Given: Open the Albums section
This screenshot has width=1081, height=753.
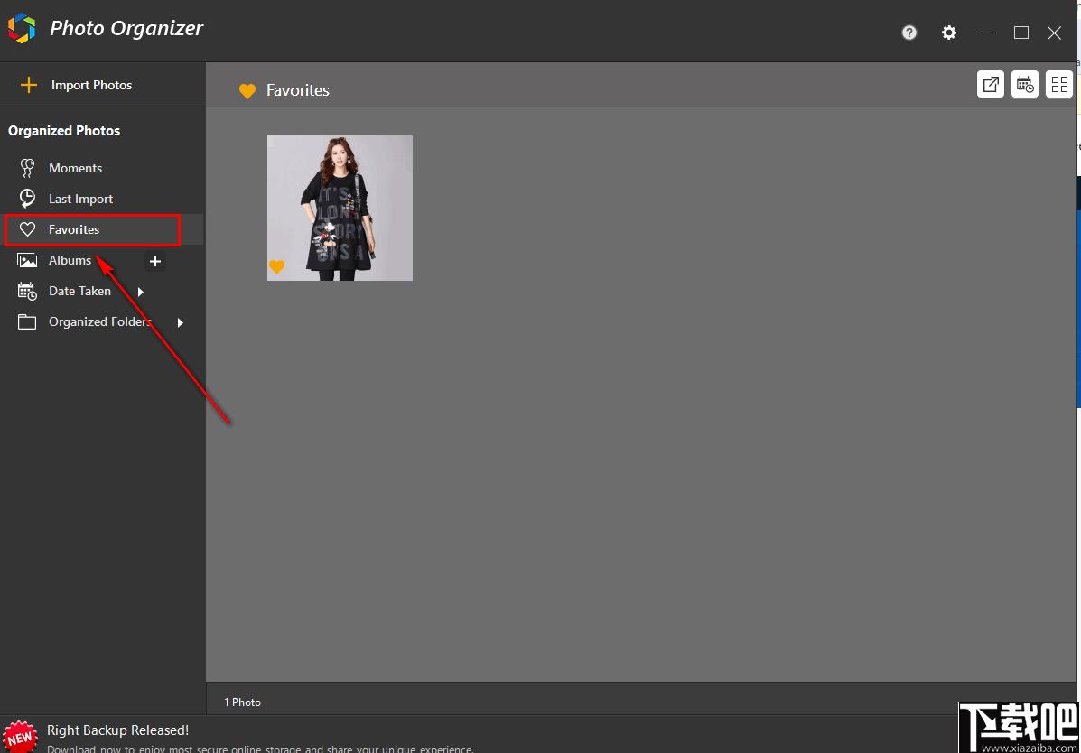Looking at the screenshot, I should [70, 261].
